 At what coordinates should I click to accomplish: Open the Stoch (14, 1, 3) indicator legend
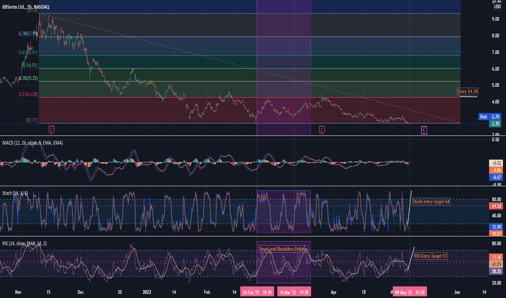tap(15, 193)
